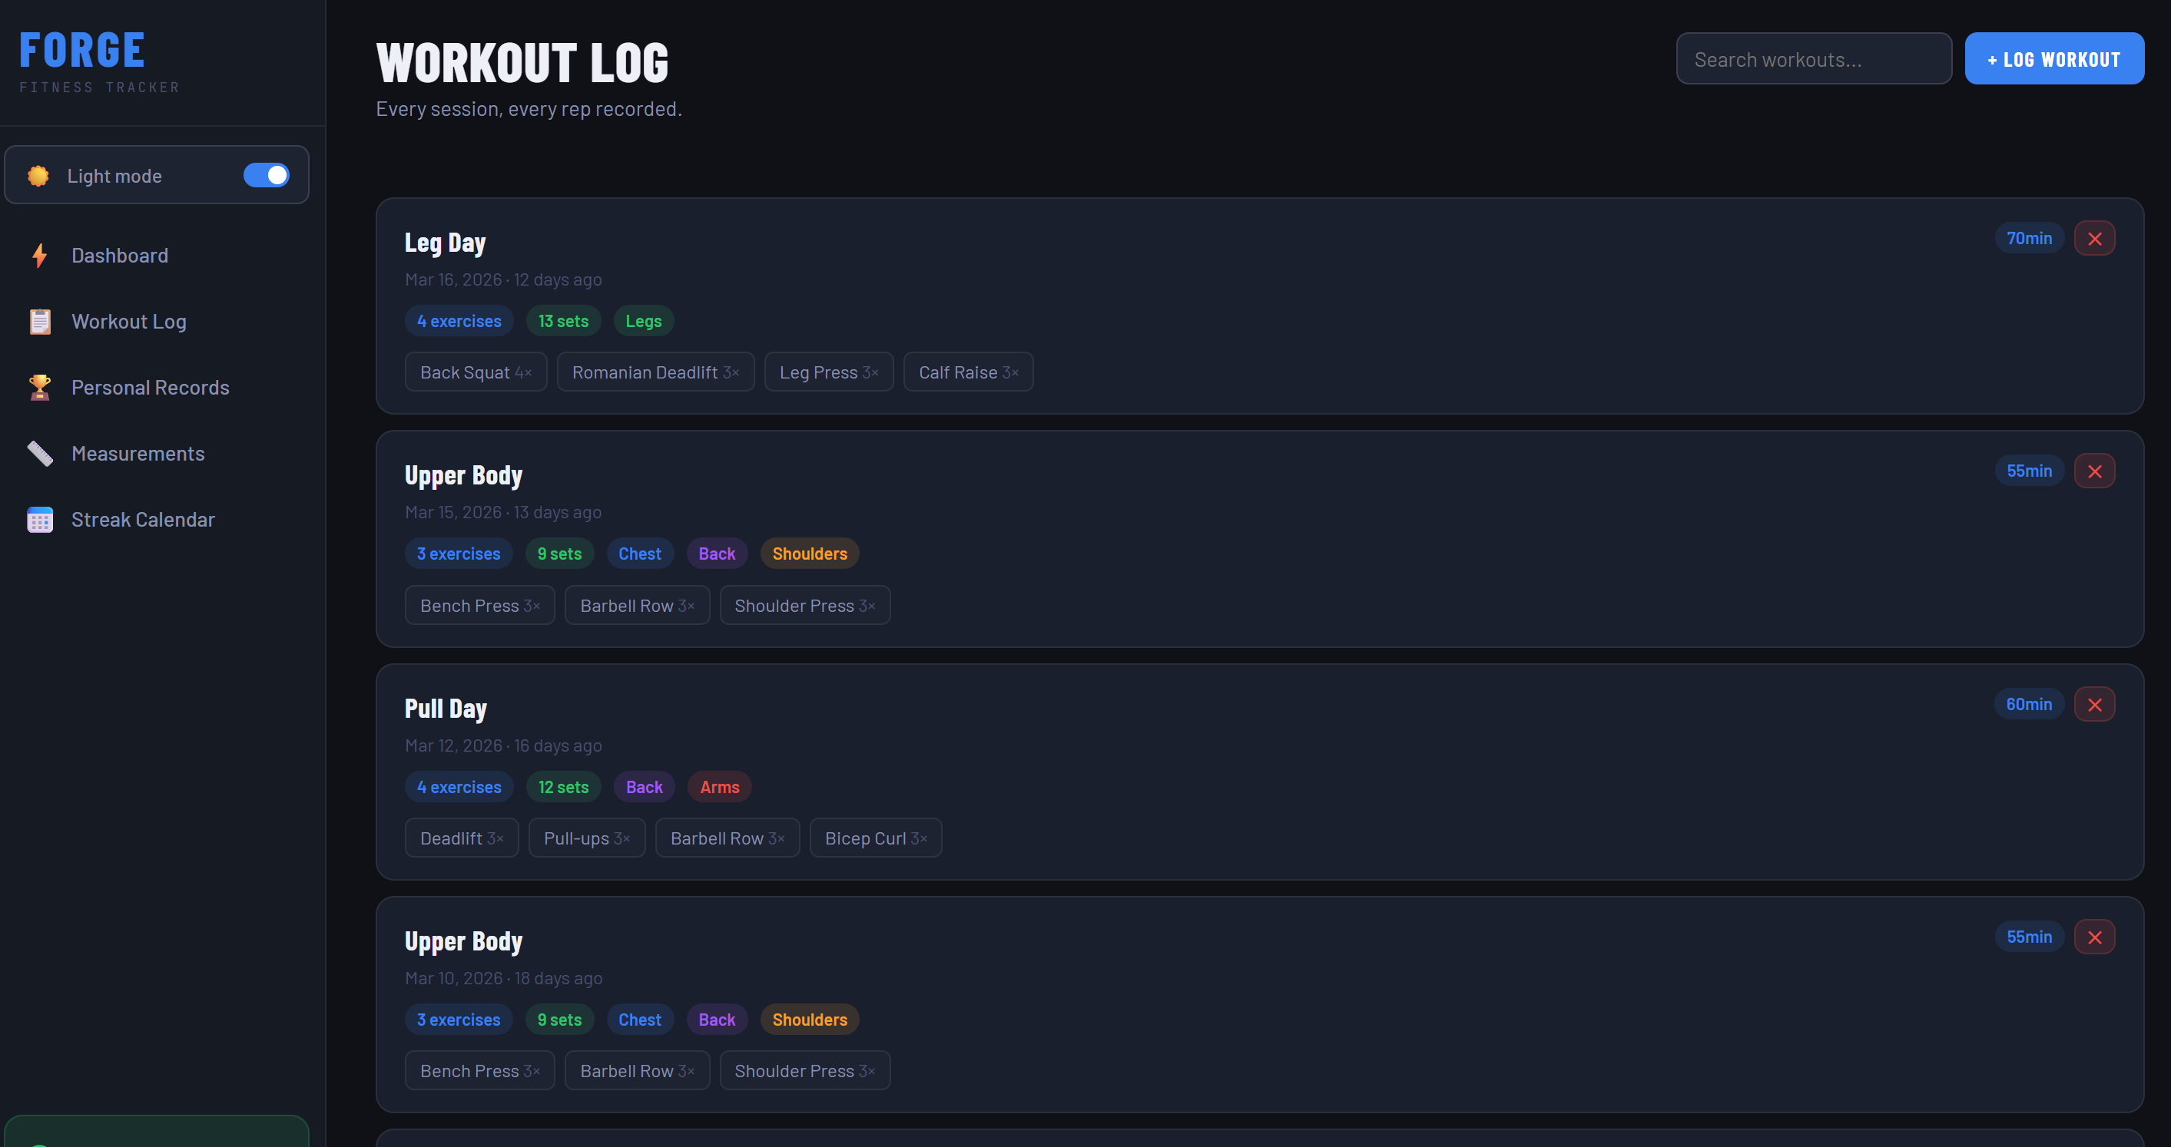Navigate to Personal Records section
The height and width of the screenshot is (1147, 2171).
click(150, 386)
